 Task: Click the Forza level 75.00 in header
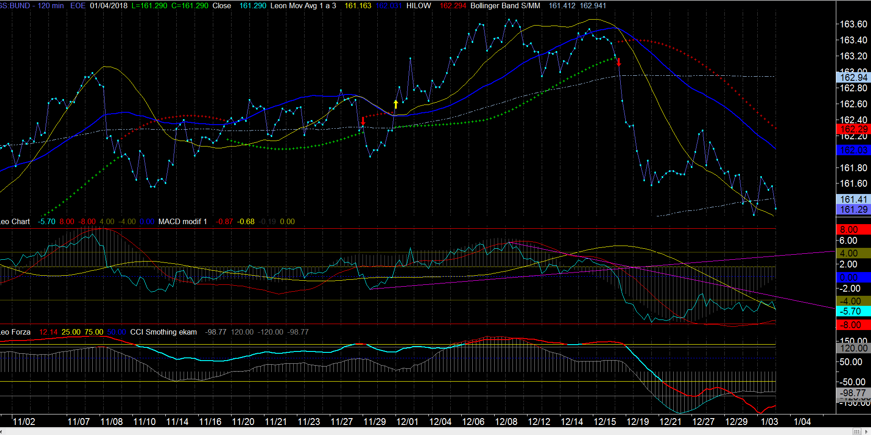94,332
